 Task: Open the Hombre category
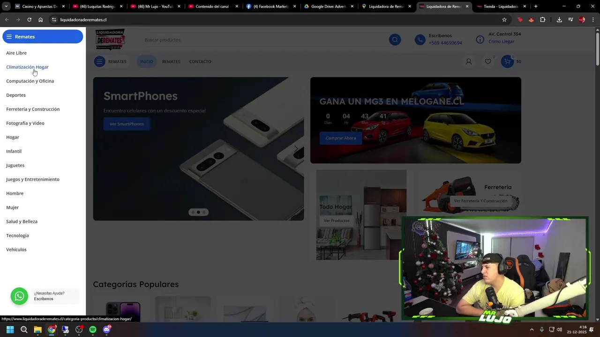[x=15, y=193]
